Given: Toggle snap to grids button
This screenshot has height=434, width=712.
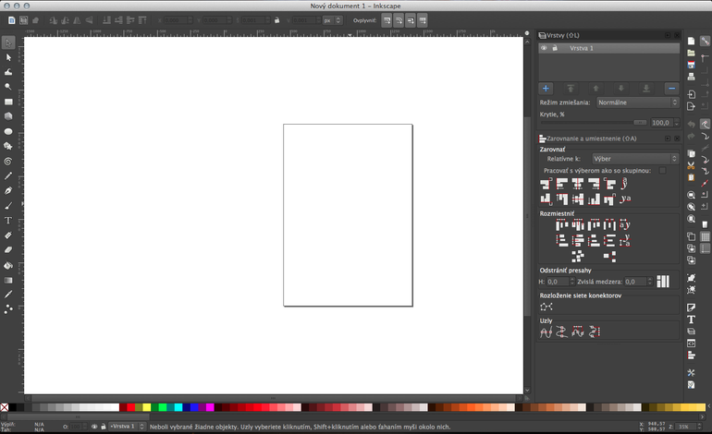Looking at the screenshot, I should click(705, 236).
